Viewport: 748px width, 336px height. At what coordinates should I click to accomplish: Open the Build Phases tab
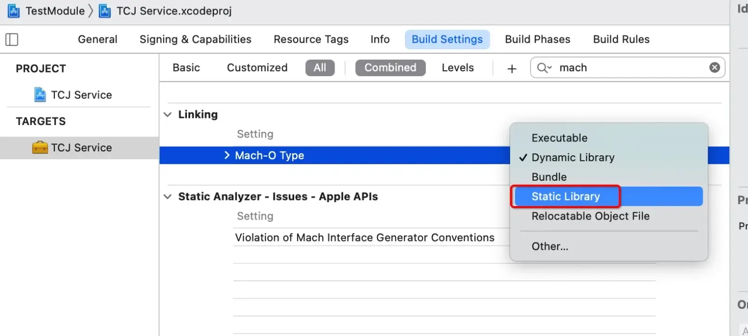(538, 39)
